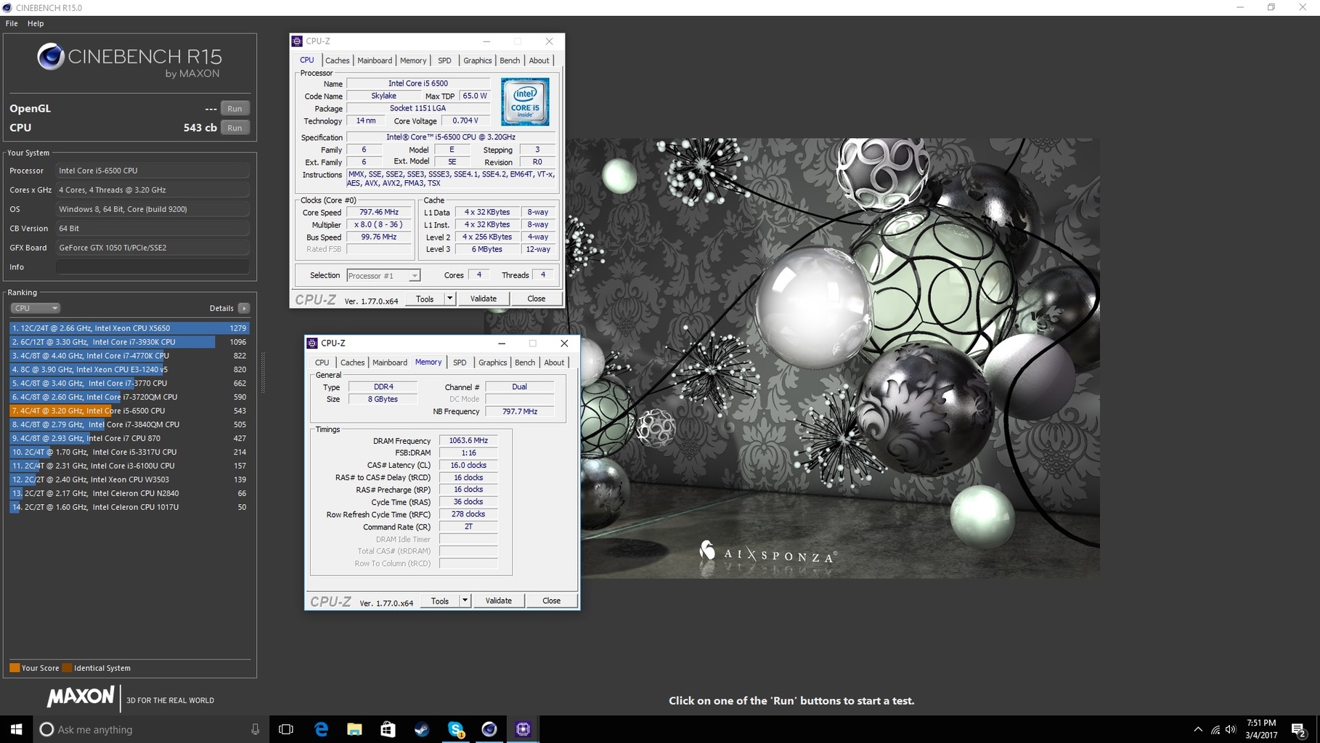Click Close button in lower CPU-Z window

(x=551, y=601)
